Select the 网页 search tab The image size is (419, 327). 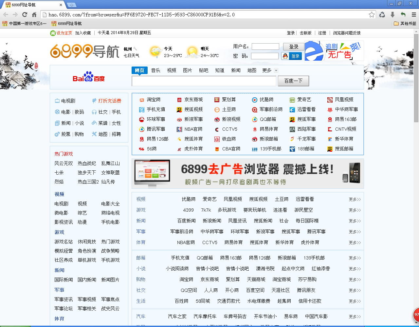139,70
